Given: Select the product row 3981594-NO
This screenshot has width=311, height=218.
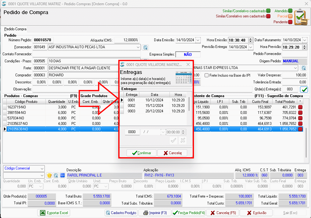Looking at the screenshot, I should click(x=153, y=113).
